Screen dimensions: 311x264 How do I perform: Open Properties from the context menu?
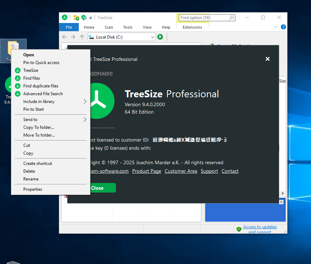pyautogui.click(x=51, y=189)
